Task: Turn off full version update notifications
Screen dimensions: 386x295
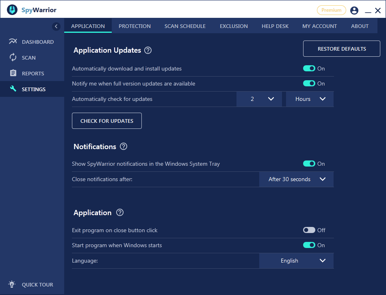Action: tap(310, 83)
